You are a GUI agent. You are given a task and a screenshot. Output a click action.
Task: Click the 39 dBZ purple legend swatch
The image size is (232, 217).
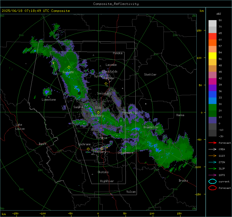212,88
